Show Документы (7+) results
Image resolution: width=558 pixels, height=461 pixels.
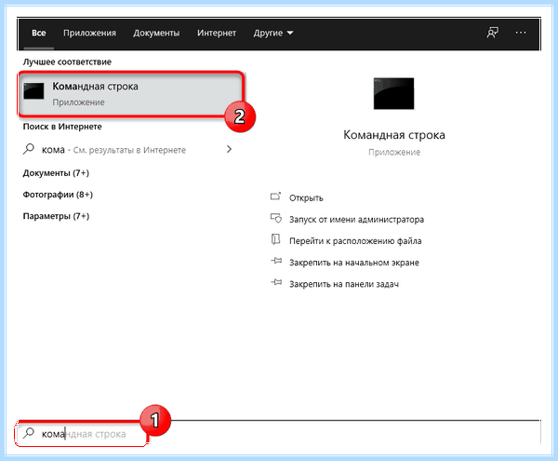(56, 173)
